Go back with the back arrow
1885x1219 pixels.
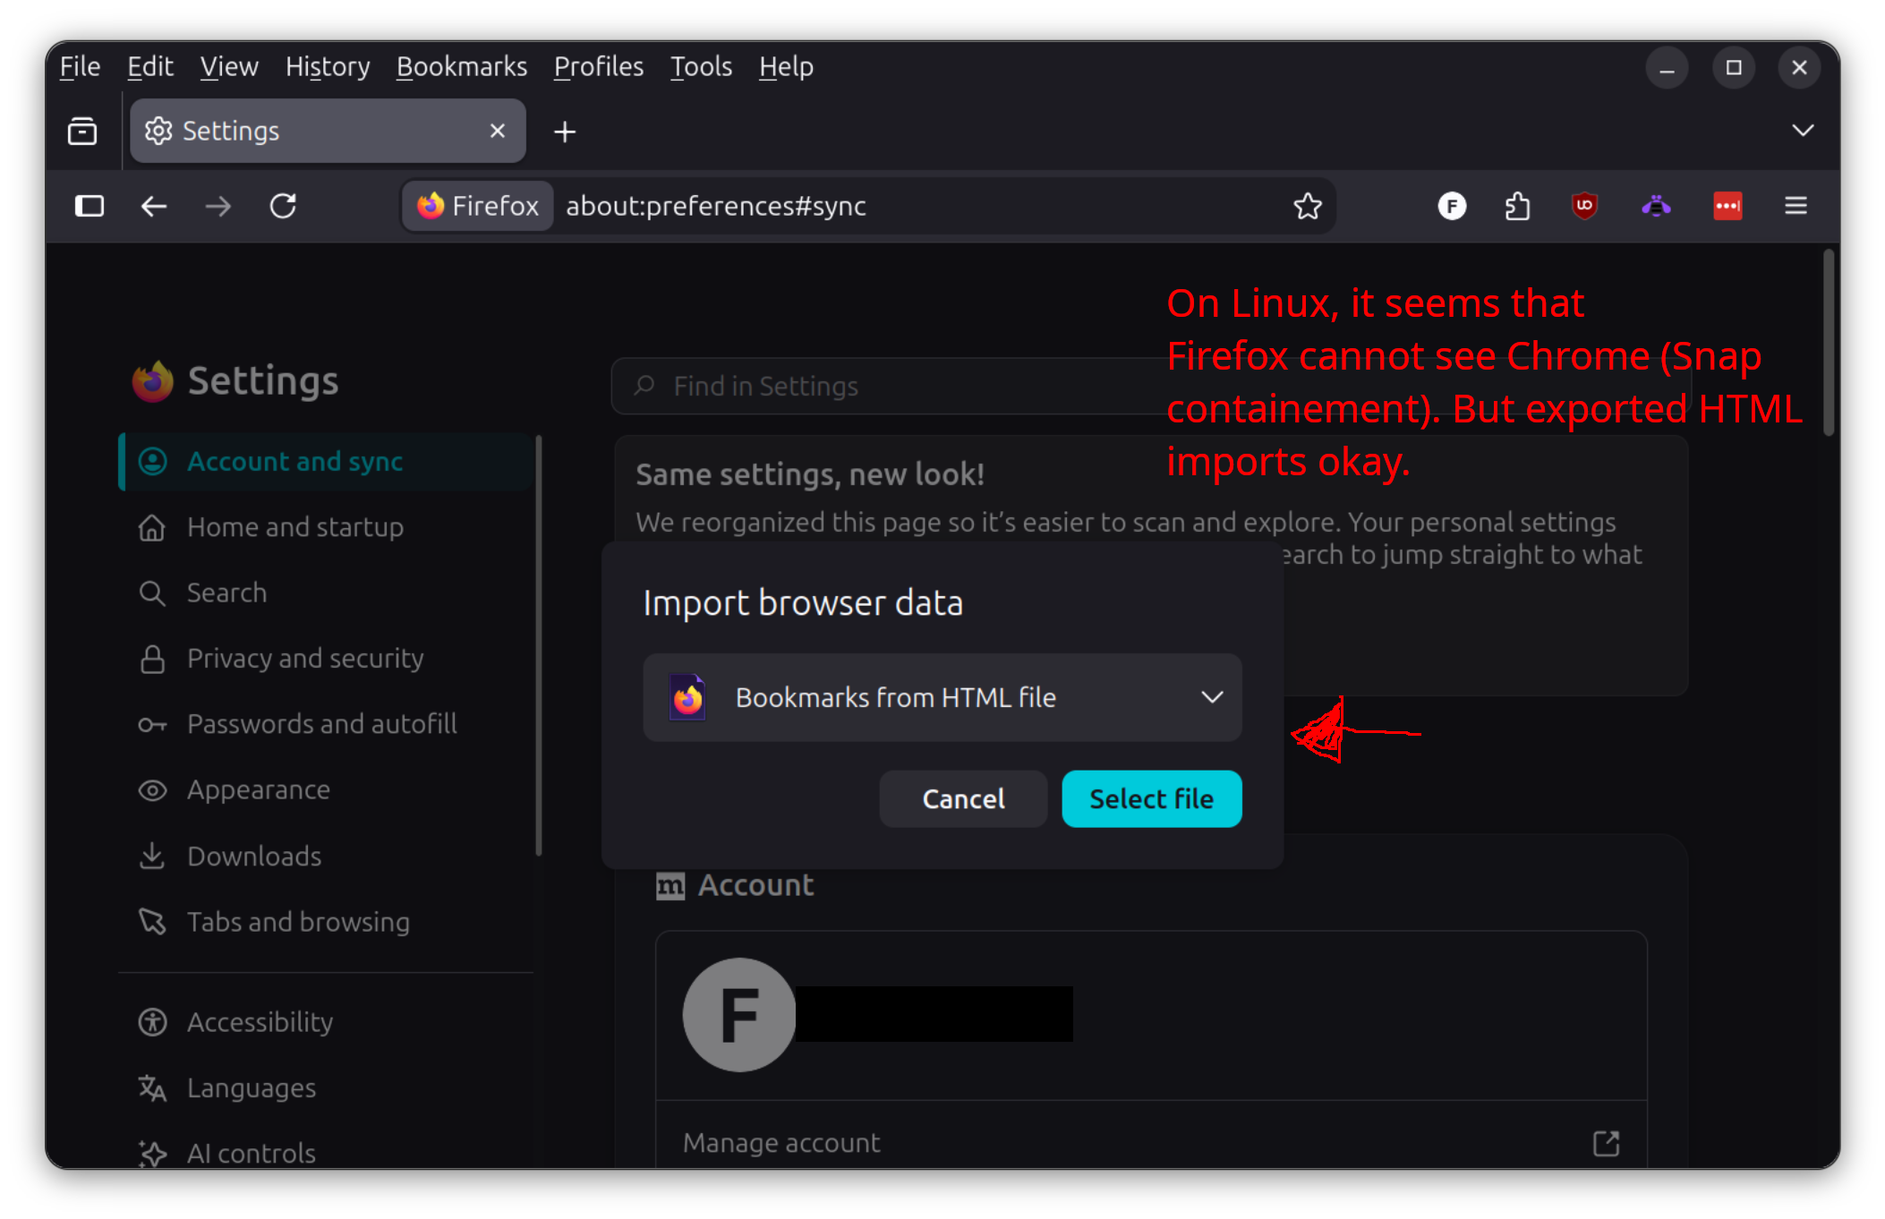[154, 207]
